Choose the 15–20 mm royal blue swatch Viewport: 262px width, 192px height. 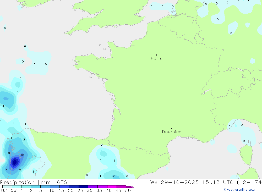tap(64, 187)
